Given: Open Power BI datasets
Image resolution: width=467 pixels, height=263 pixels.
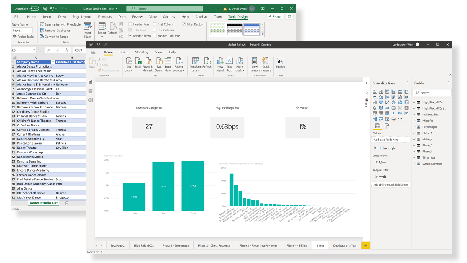Looking at the screenshot, I should [148, 64].
